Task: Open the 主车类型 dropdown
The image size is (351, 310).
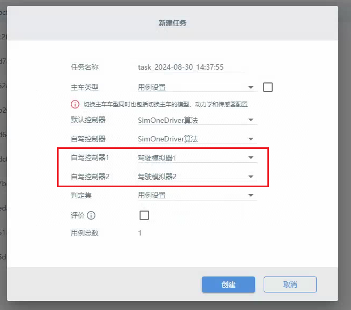Action: [197, 87]
